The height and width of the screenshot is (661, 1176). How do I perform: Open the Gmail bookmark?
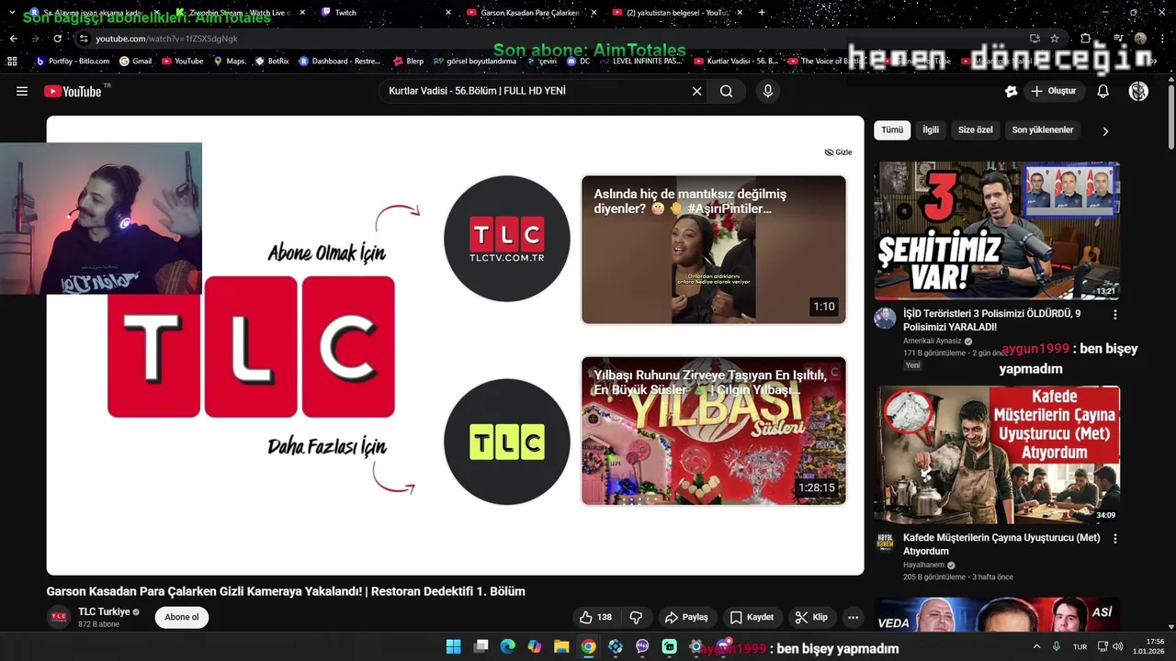[136, 61]
